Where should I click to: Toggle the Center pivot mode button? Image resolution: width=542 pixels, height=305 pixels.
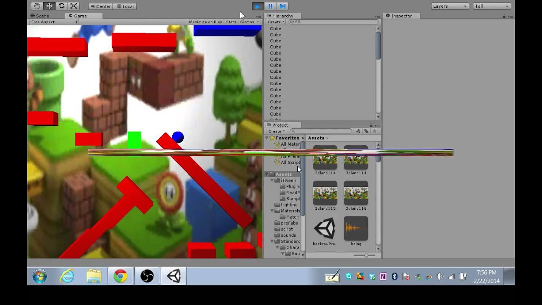click(x=100, y=6)
